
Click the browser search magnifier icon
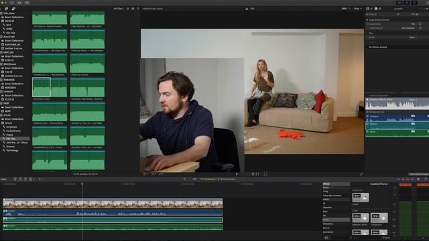coord(138,9)
